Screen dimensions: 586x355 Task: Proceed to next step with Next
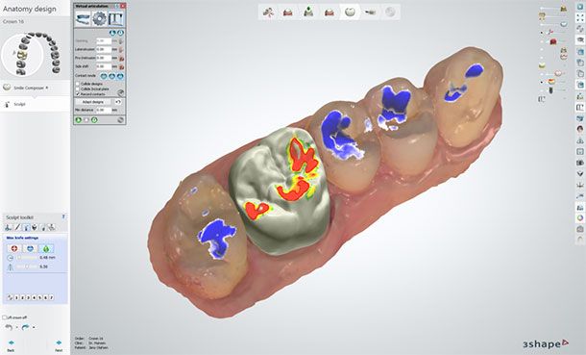[x=59, y=345]
